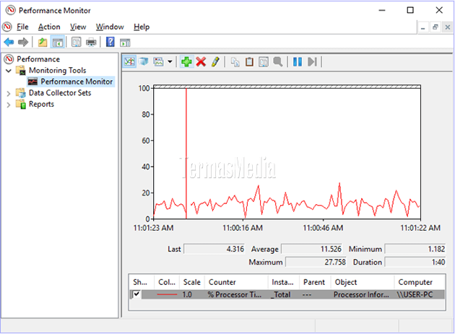Toggle Show/Hide Action Pane icon
Screen dimensions: 455x334
125,43
